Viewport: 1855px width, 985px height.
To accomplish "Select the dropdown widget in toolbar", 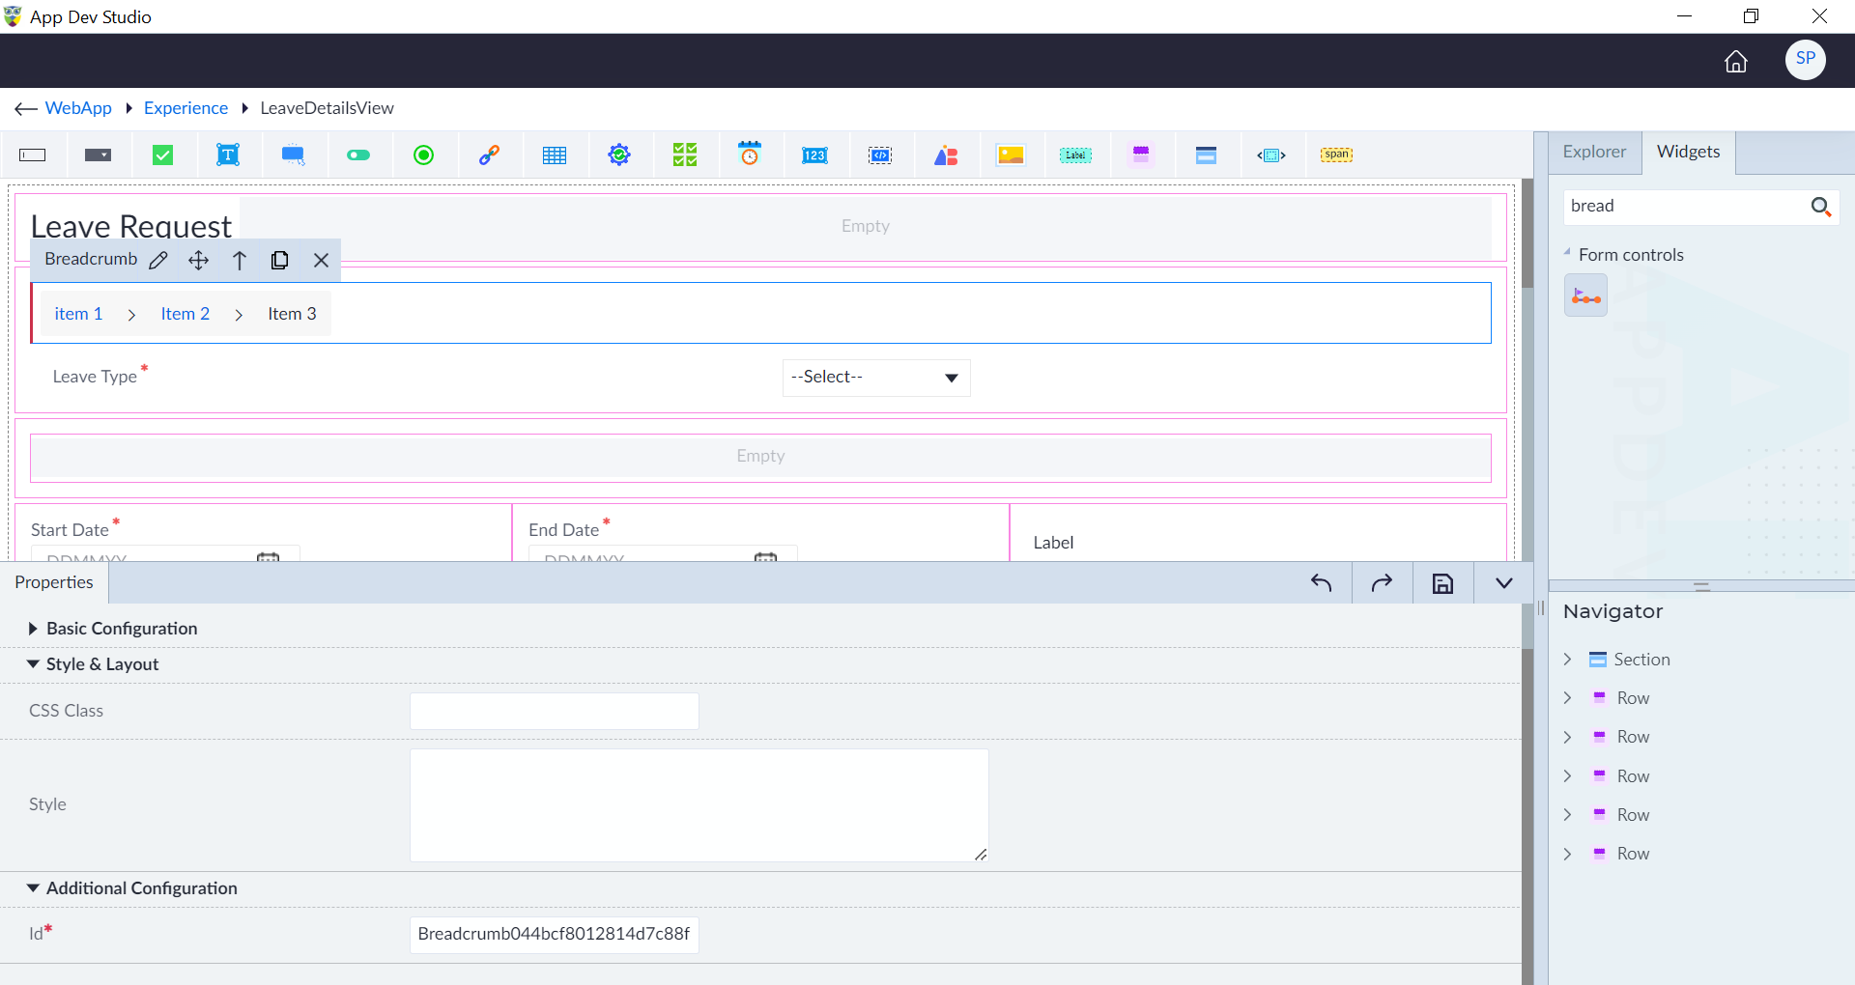I will click(98, 155).
